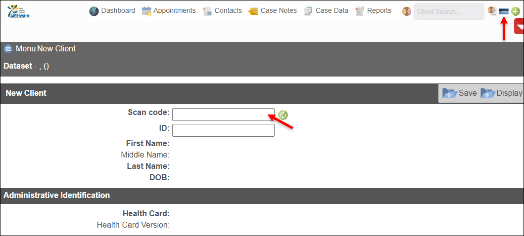Click the blue health card scan icon
524x236 pixels.
point(504,11)
